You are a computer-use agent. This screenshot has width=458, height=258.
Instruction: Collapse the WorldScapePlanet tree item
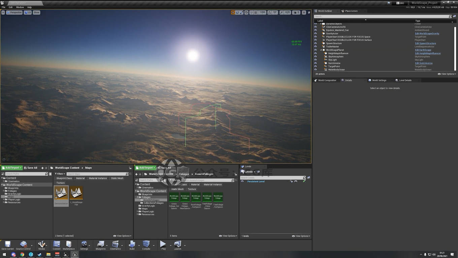click(x=321, y=50)
